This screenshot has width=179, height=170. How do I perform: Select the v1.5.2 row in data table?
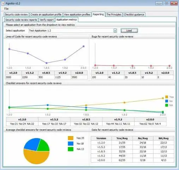132,147
